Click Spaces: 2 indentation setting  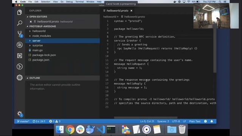click(x=163, y=121)
